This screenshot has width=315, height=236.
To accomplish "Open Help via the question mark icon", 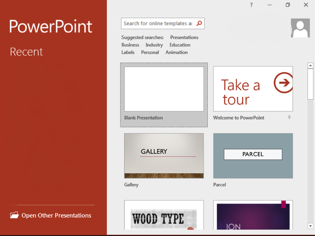I will click(x=251, y=5).
